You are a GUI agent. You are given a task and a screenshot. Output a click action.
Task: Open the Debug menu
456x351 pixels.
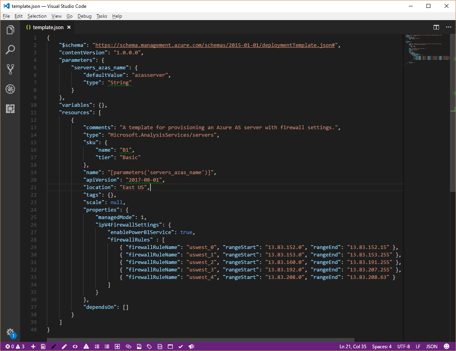84,16
